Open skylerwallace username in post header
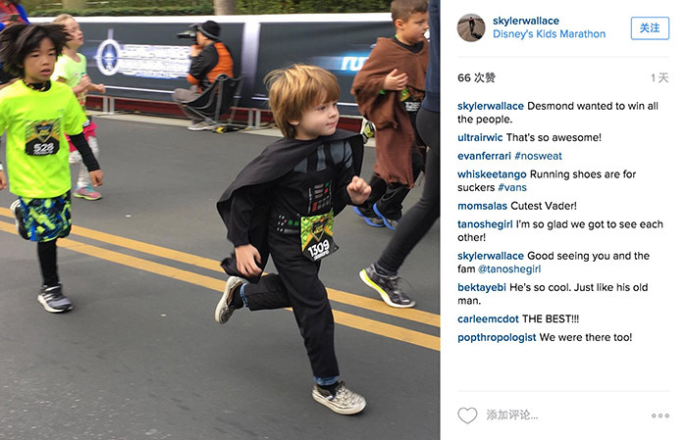The height and width of the screenshot is (440, 687). click(526, 21)
